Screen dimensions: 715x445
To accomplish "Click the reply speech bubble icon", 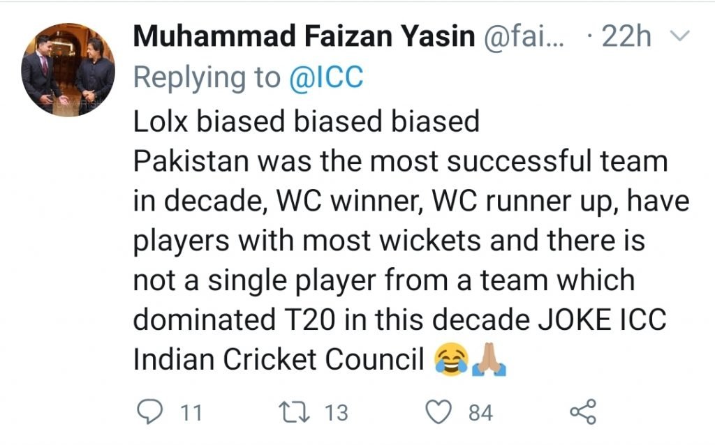I will click(x=148, y=412).
